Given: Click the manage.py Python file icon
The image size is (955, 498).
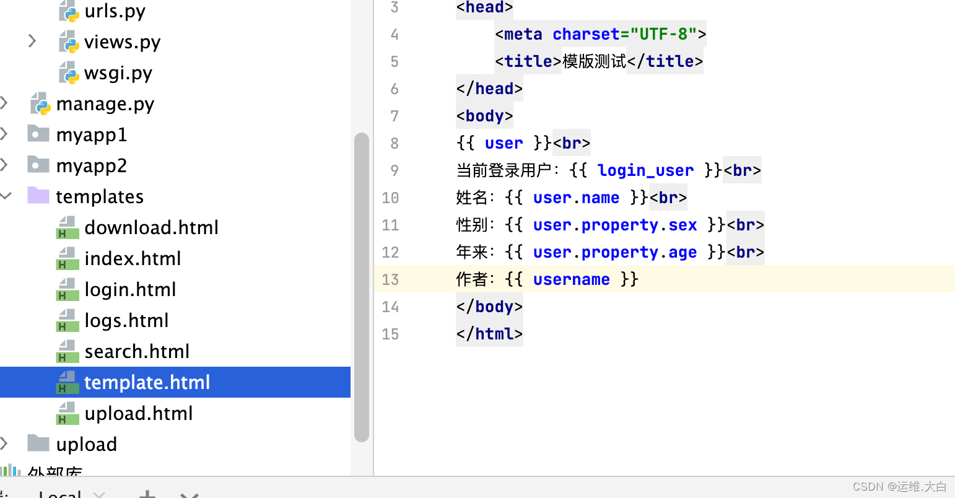Looking at the screenshot, I should 40,104.
